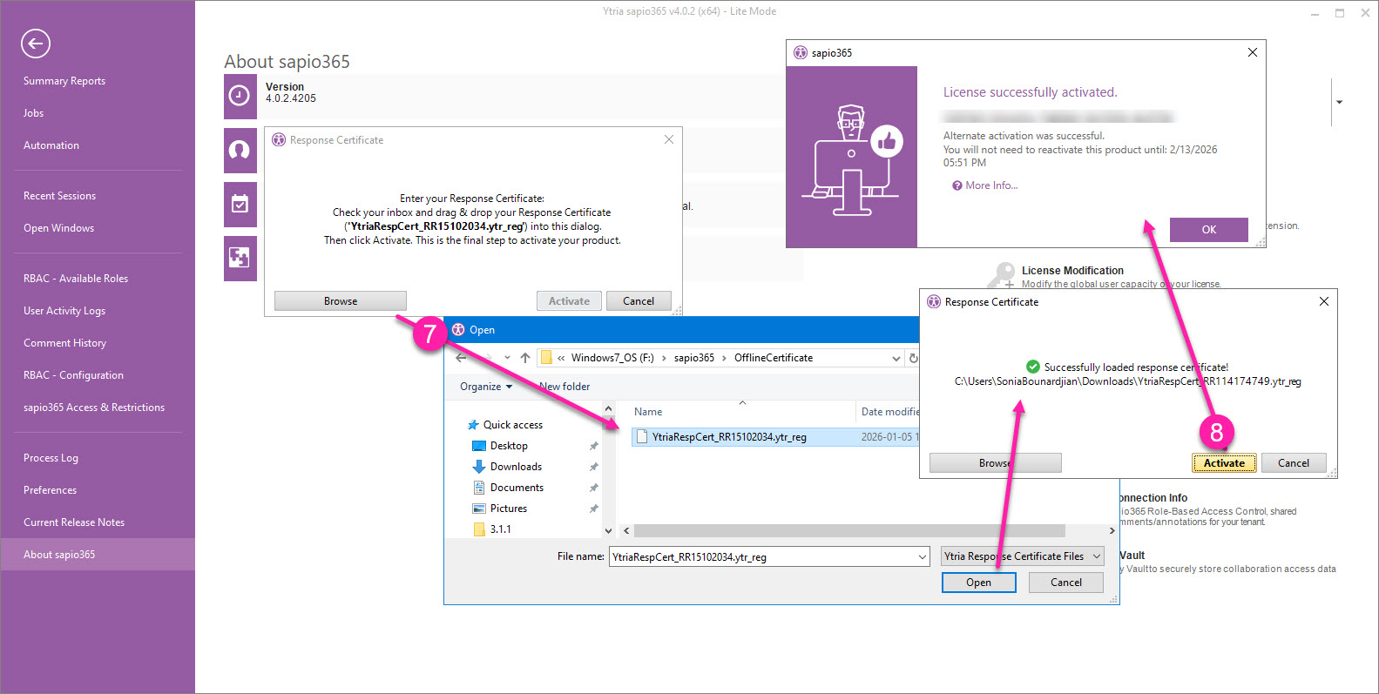This screenshot has width=1379, height=694.
Task: Select YtriaRespCert_RR15102034.ytr_reg file in list
Action: click(729, 437)
